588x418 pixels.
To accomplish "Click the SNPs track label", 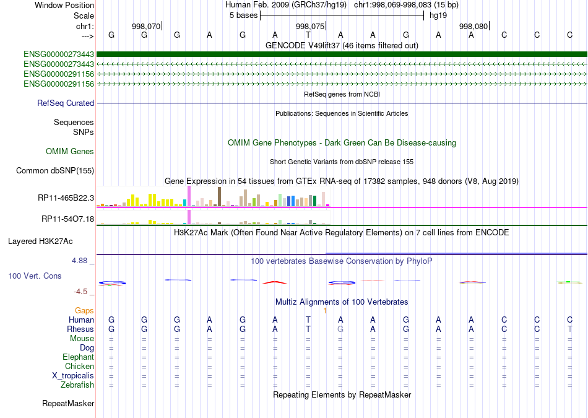I will pyautogui.click(x=84, y=132).
